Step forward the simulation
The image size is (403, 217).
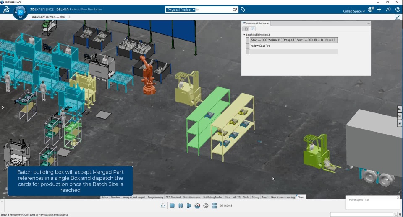(189, 205)
